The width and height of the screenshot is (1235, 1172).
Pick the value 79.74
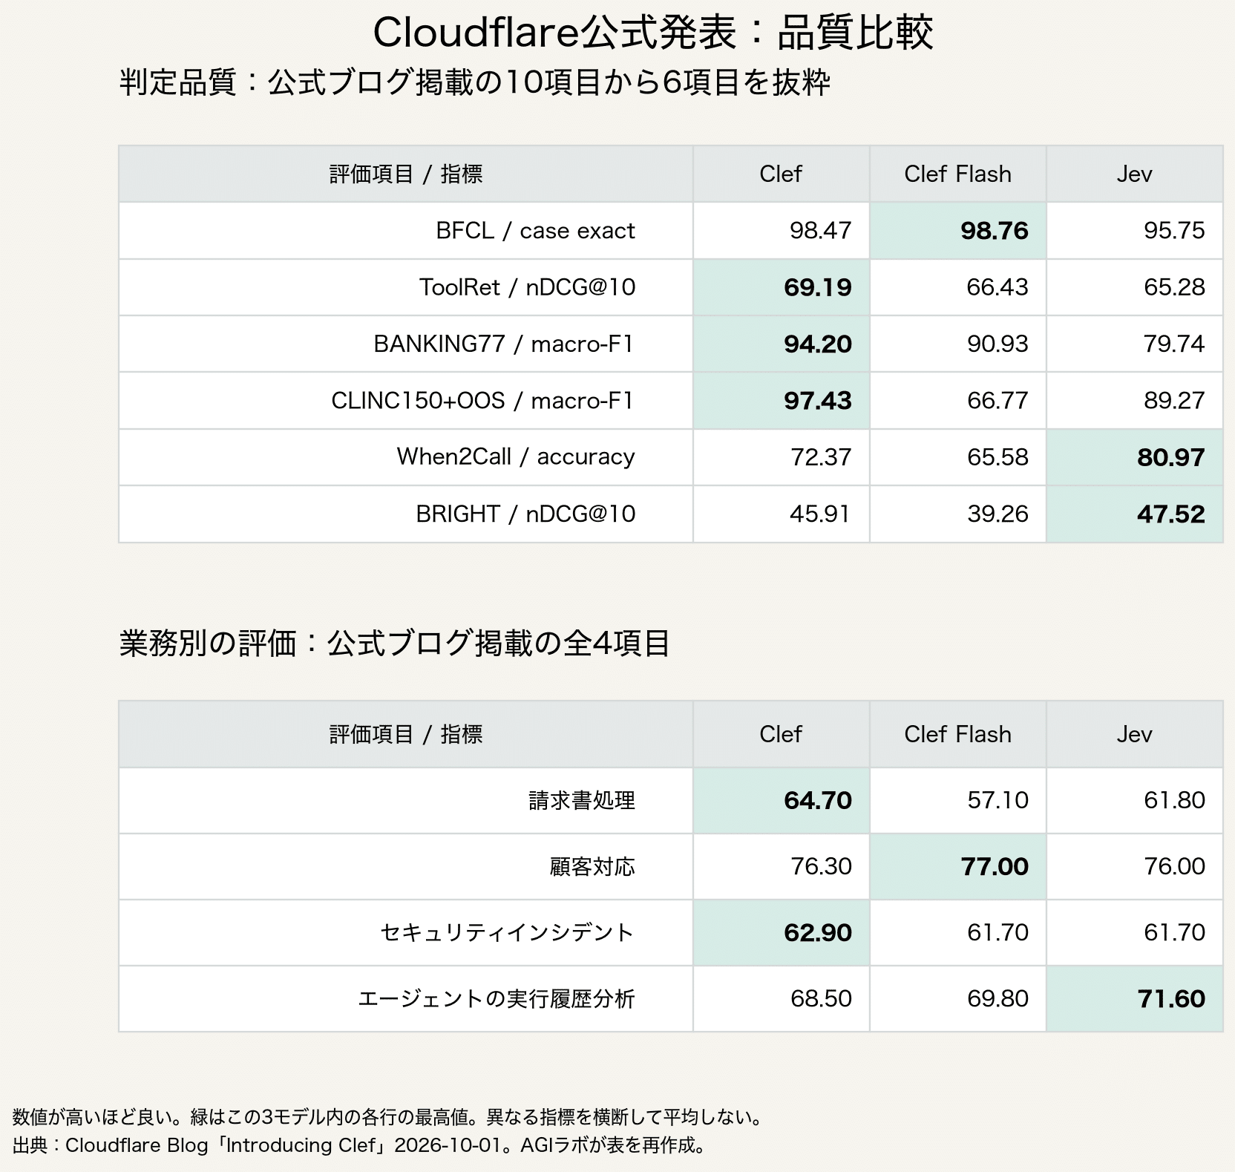click(x=1174, y=344)
